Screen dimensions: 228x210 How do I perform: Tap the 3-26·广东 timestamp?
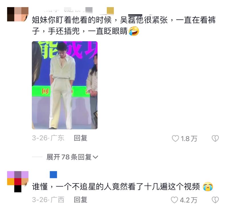(x=48, y=138)
